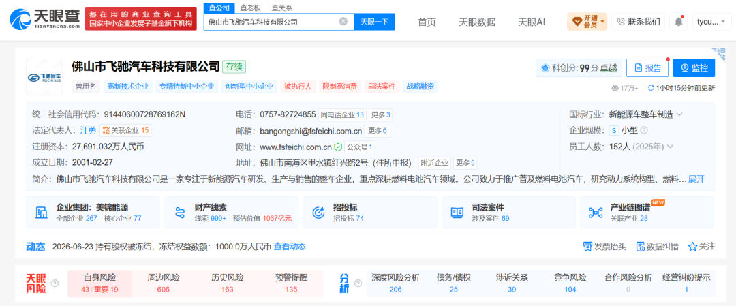Viewport: 736px width, 306px height.
Task: Click the 专精特新中小企业 tag
Action: (x=187, y=87)
